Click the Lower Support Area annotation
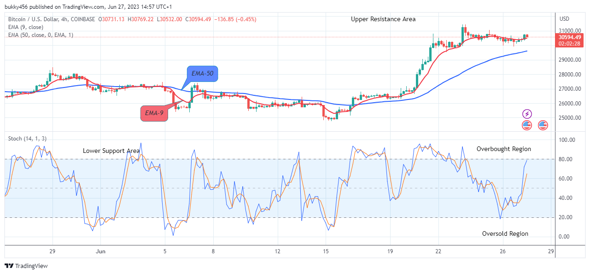 [111, 151]
